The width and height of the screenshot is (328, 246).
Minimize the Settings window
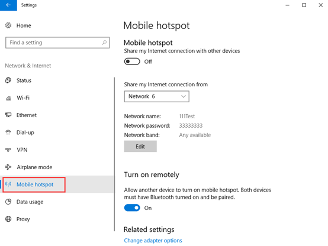(288, 5)
